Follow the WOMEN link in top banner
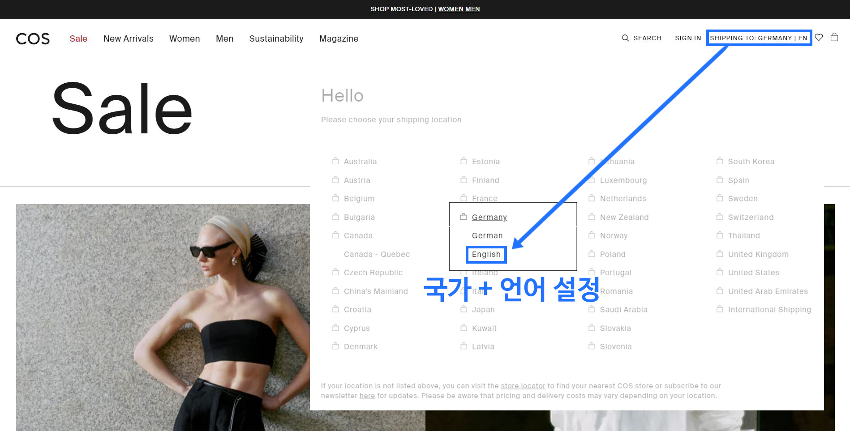Viewport: 850px width, 431px height. (x=451, y=9)
